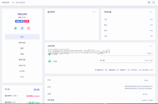Click the green memory icon beside 内存
Viewport: 158px width, 104px height.
pyautogui.click(x=50, y=61)
